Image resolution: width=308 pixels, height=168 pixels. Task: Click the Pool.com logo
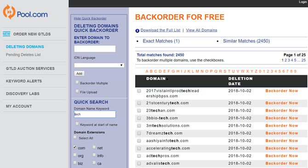click(x=25, y=12)
